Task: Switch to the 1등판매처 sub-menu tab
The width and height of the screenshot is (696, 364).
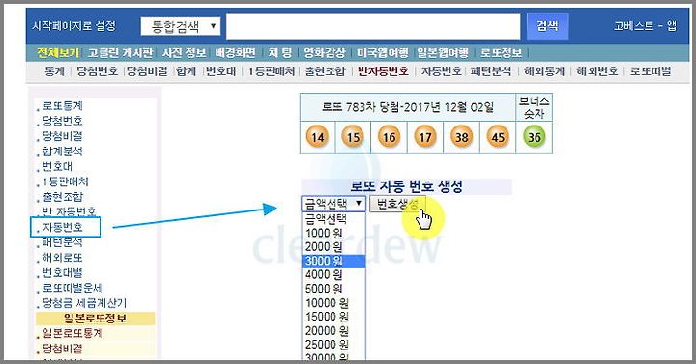Action: [x=272, y=71]
